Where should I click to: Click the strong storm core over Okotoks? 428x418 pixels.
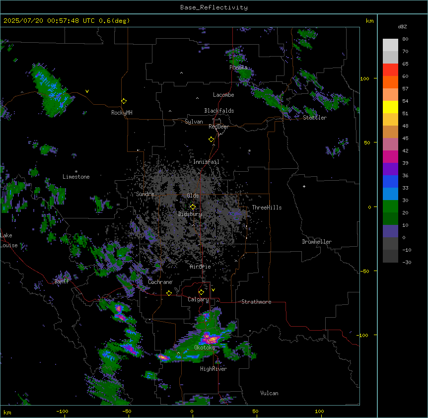pos(210,339)
